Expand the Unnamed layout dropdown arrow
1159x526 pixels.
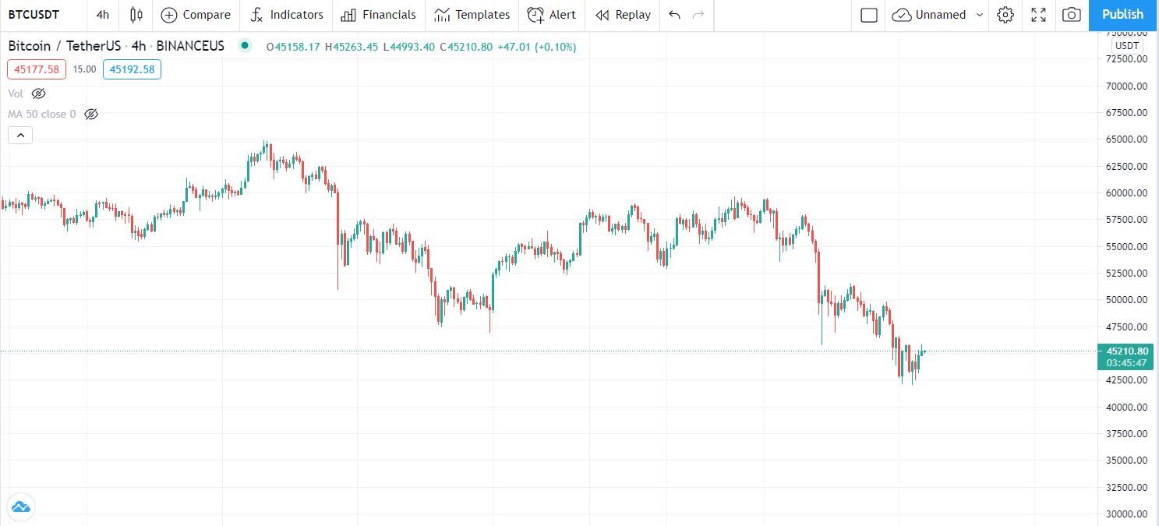[x=980, y=15]
